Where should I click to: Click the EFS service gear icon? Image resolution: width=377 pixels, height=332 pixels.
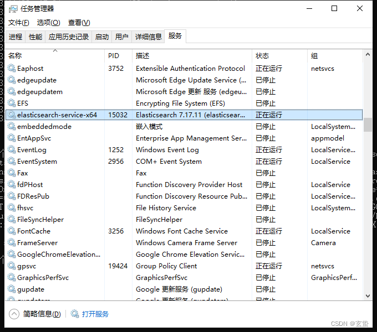12,103
